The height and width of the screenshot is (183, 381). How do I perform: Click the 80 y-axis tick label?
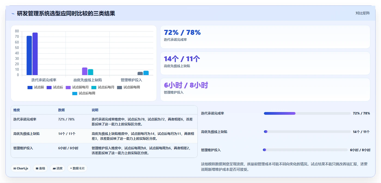tap(17, 31)
